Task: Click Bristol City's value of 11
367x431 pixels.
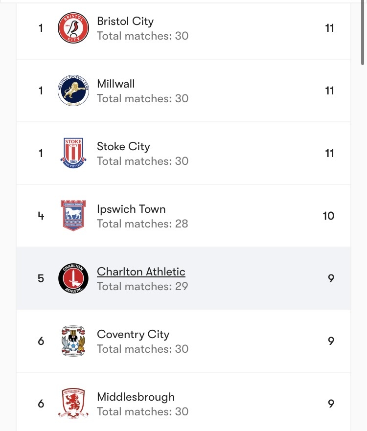Action: (x=329, y=28)
